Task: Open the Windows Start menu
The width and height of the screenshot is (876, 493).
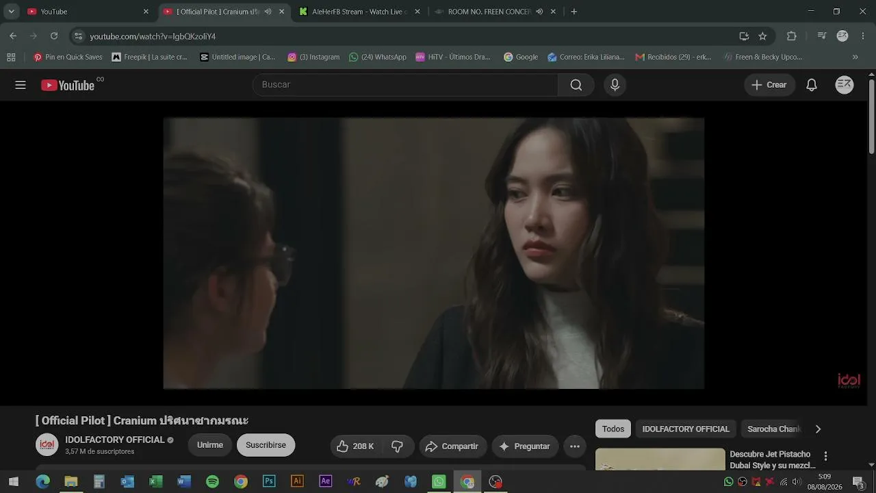Action: click(13, 481)
